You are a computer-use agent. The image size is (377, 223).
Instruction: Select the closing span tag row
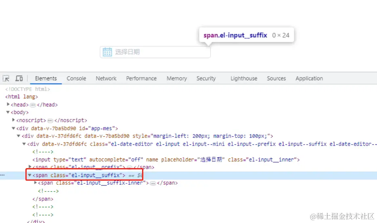(x=43, y=199)
